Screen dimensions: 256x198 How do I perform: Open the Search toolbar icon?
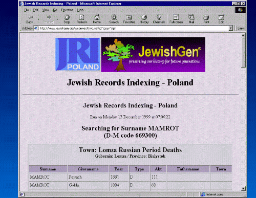[114, 17]
